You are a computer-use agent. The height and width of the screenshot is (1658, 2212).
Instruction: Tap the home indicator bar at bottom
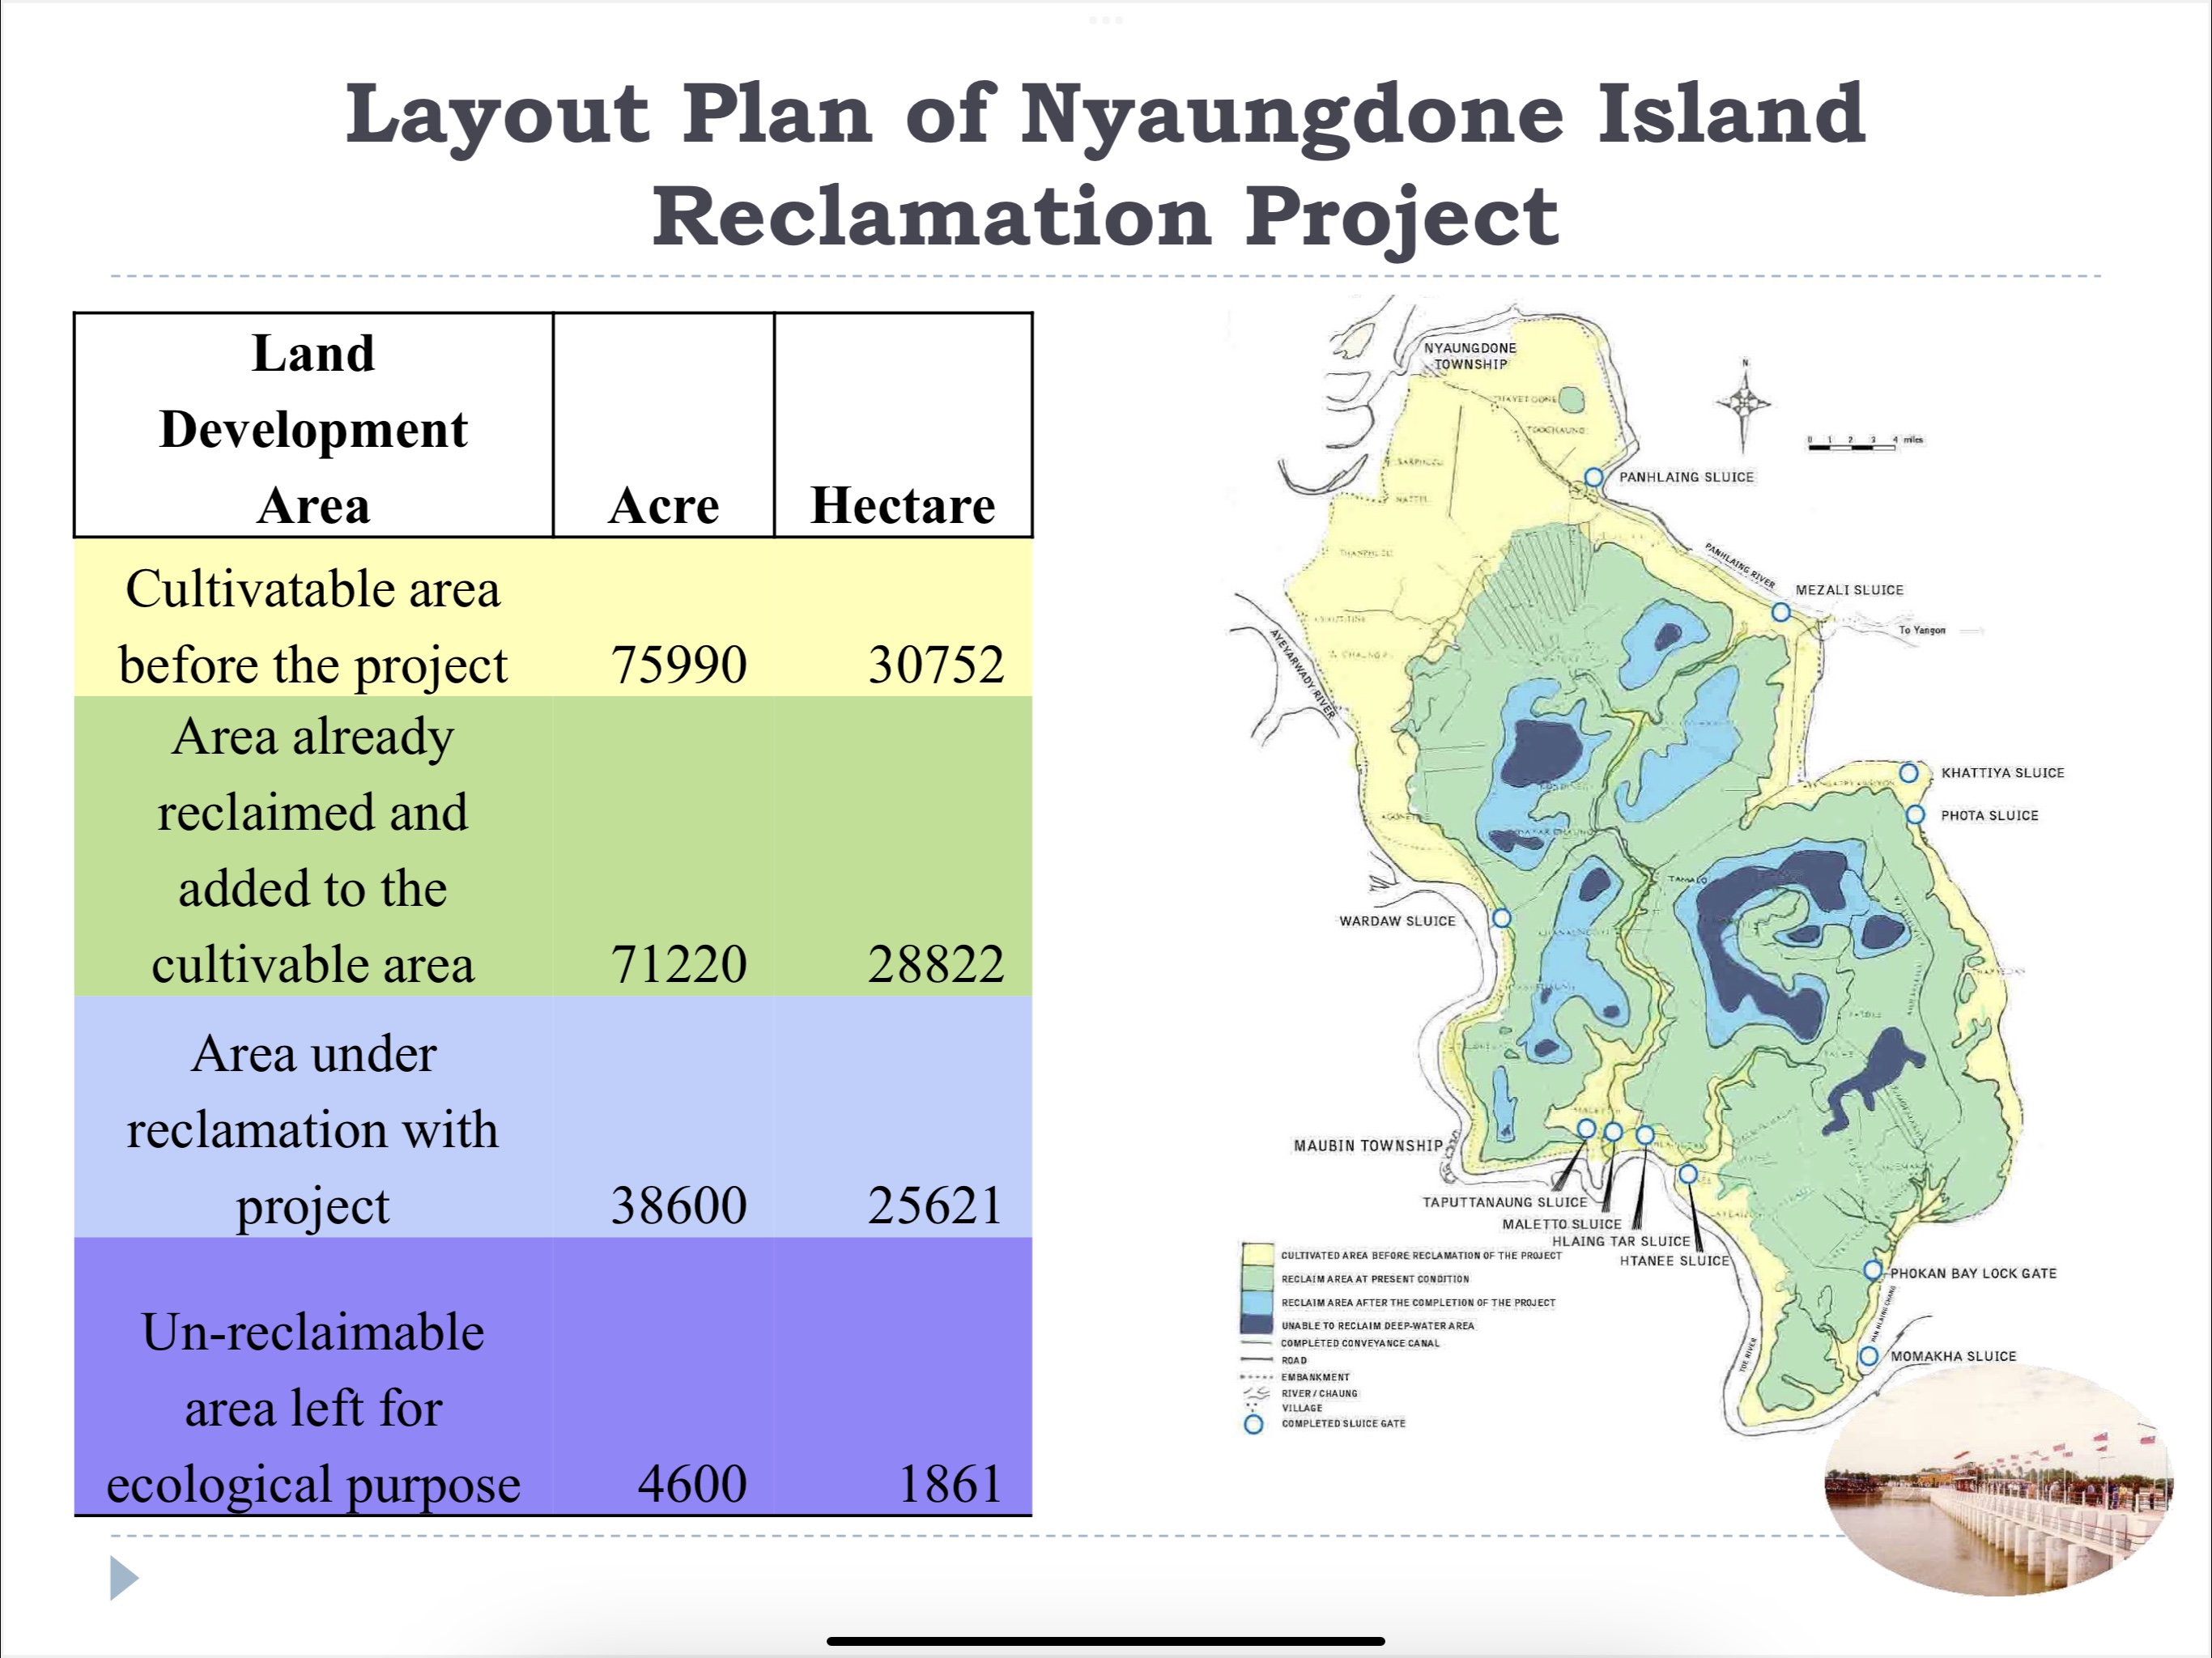1105,1641
